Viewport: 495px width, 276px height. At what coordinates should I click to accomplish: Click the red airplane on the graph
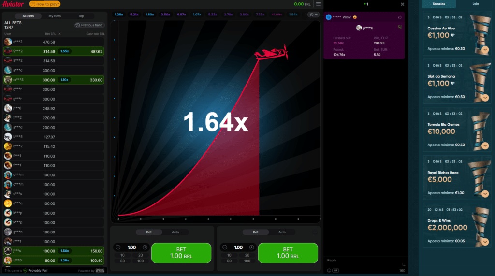(271, 53)
